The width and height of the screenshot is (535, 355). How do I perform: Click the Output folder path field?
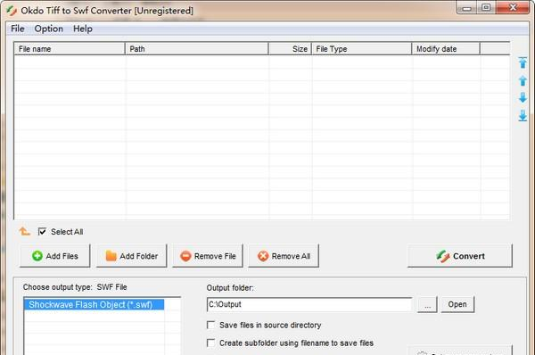pyautogui.click(x=309, y=304)
